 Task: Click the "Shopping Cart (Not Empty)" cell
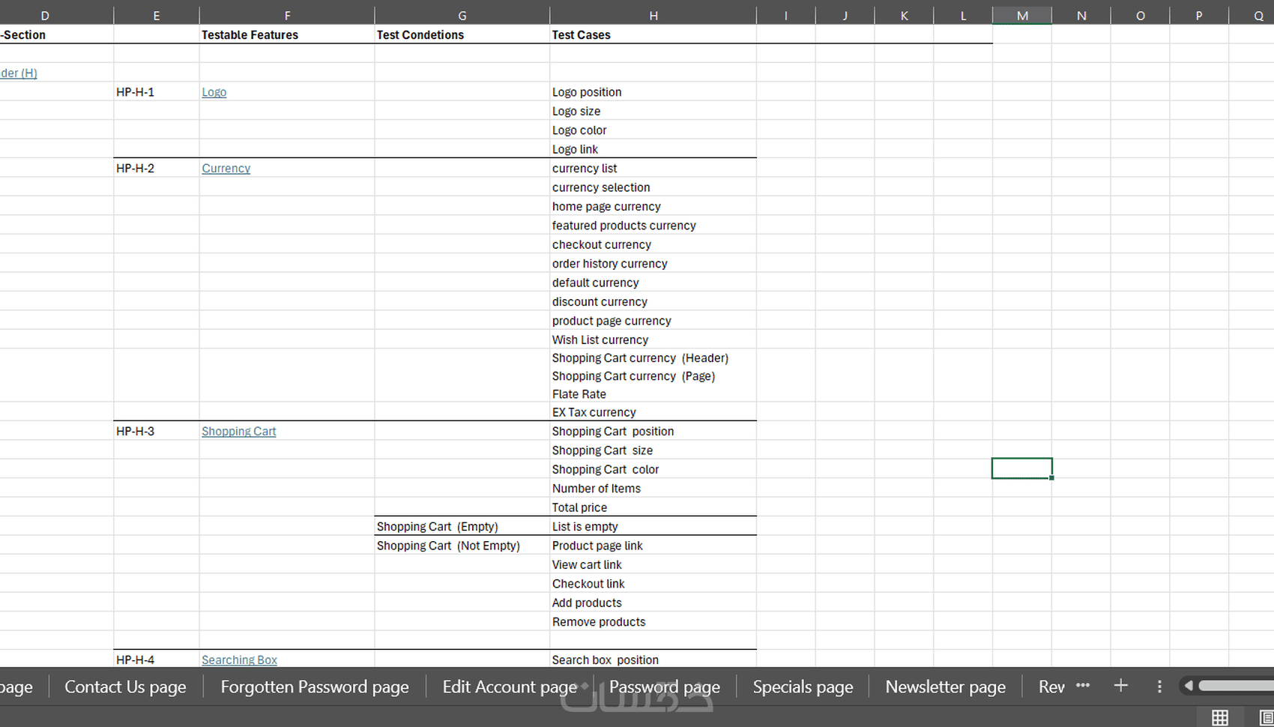click(x=462, y=546)
